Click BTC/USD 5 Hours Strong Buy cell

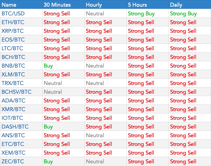141,14
